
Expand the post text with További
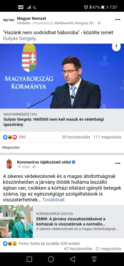[x=54, y=200]
